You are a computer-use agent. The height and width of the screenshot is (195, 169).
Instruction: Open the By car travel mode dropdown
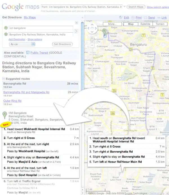coord(22,44)
